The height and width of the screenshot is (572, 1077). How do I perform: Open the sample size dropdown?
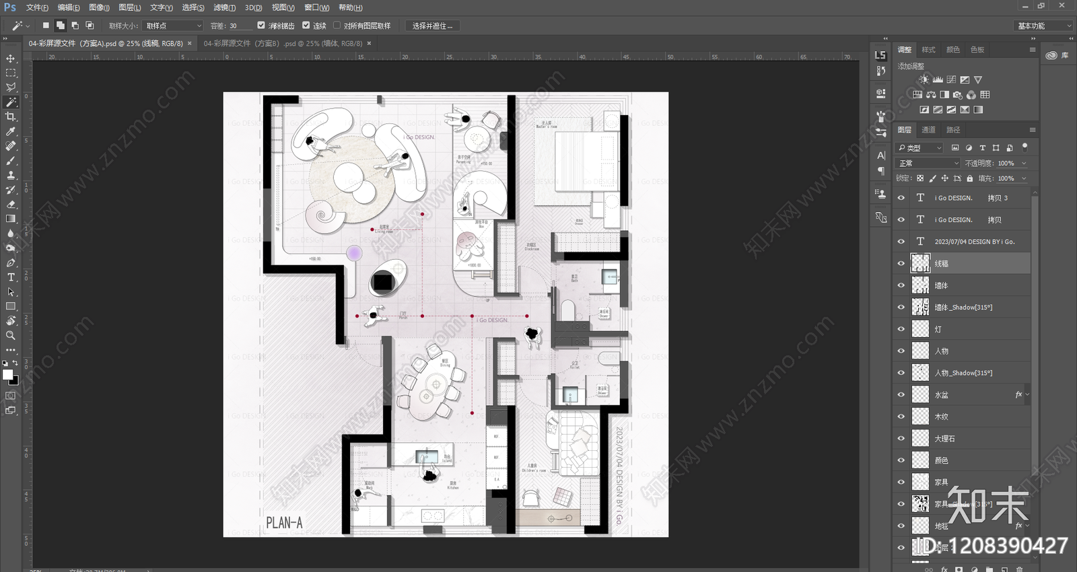tap(174, 26)
